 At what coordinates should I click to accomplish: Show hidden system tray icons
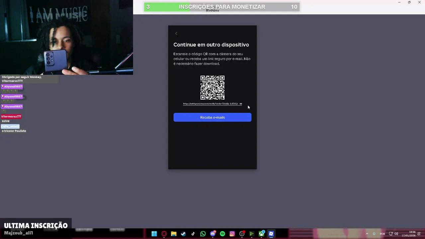tap(367, 234)
